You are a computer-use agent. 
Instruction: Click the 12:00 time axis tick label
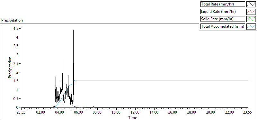click(x=135, y=112)
